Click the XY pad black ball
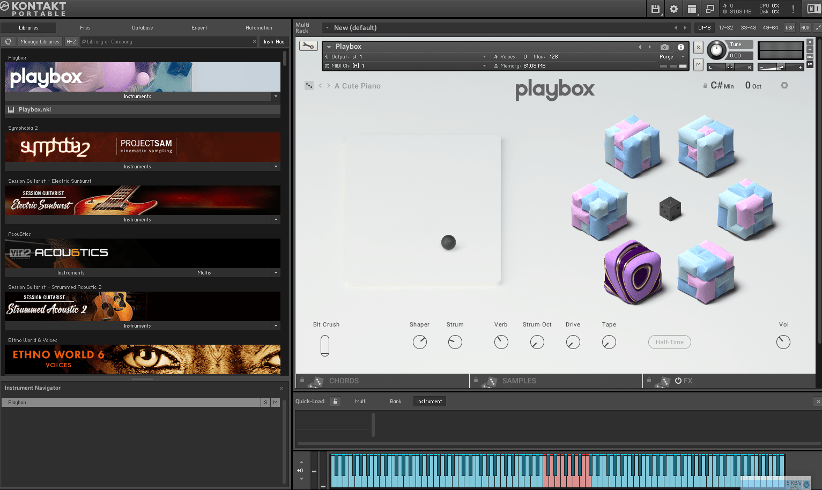 tap(448, 242)
